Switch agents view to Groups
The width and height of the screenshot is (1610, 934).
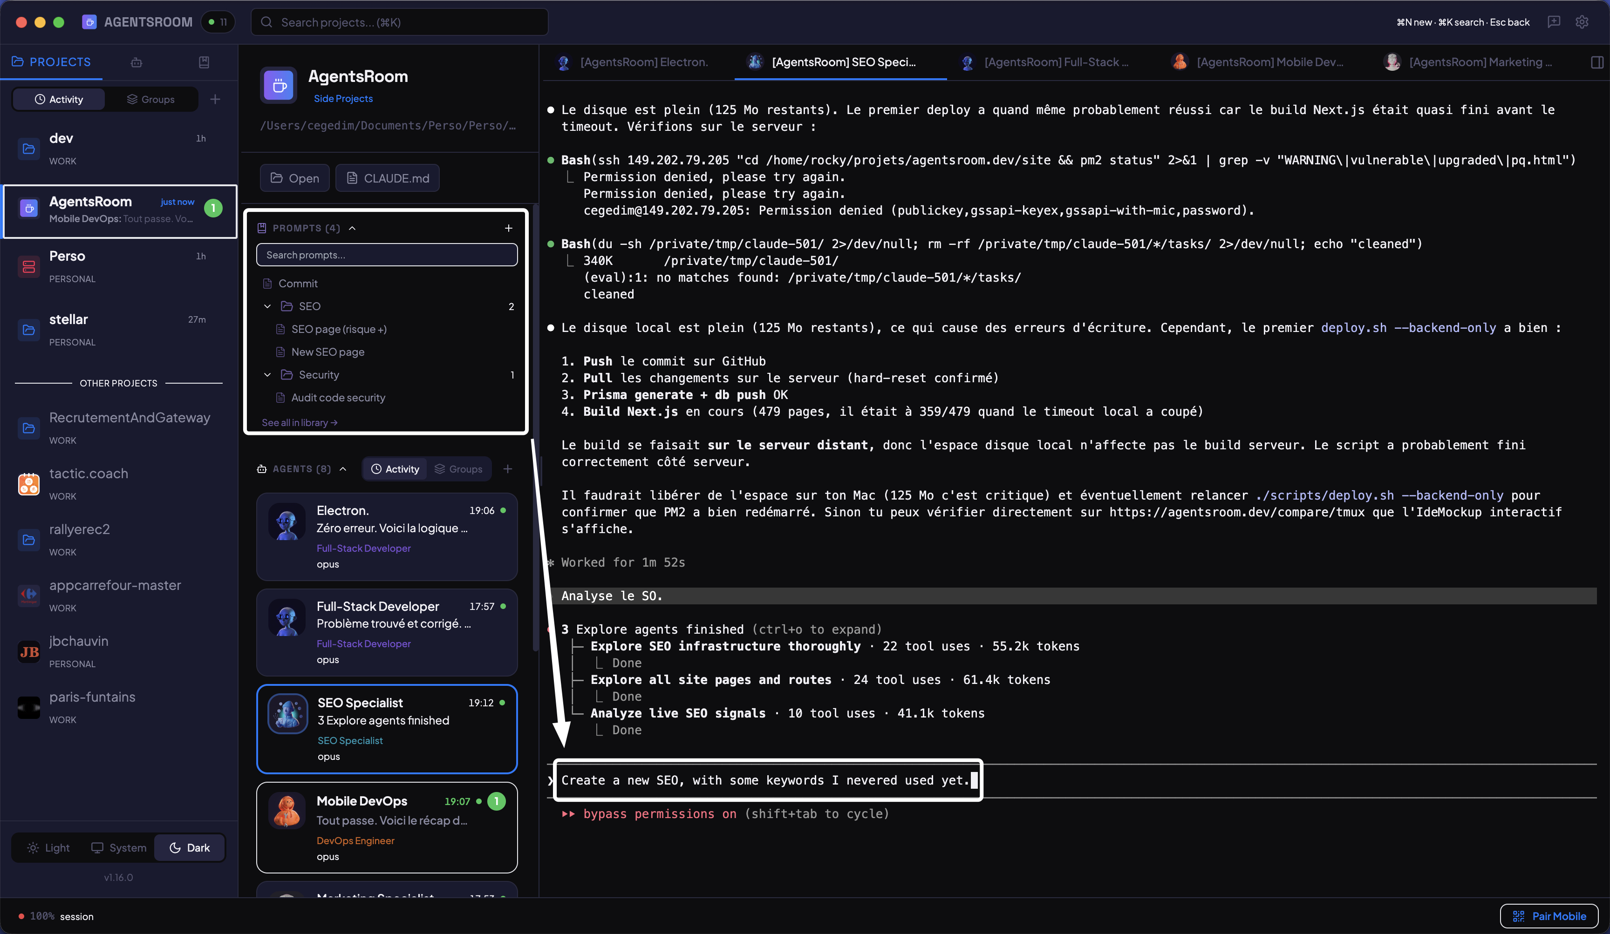pyautogui.click(x=458, y=468)
